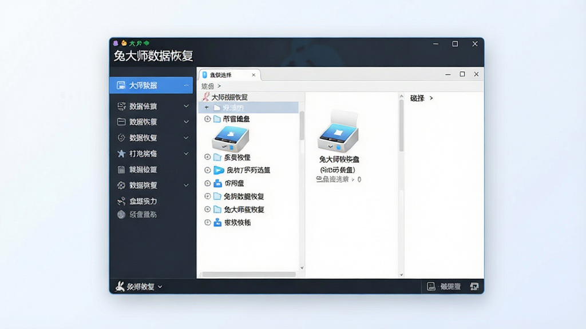Maximize the inner file browser window
The height and width of the screenshot is (329, 586).
(462, 74)
